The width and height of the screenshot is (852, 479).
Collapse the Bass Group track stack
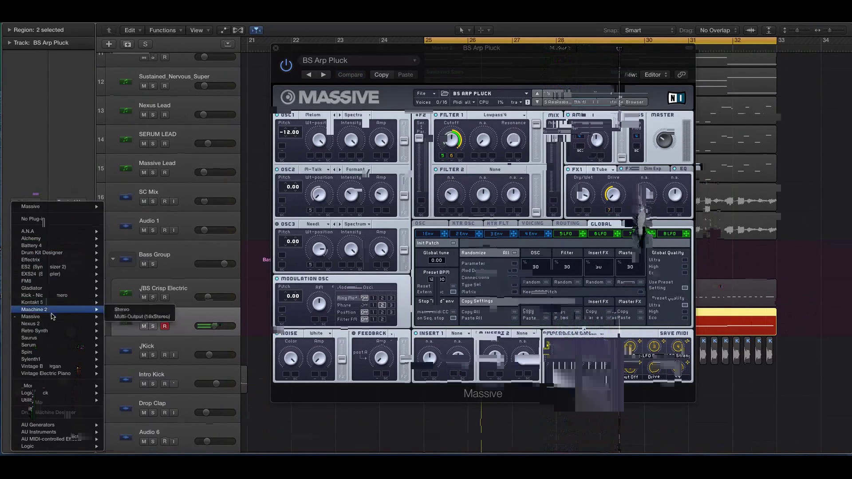click(x=113, y=259)
